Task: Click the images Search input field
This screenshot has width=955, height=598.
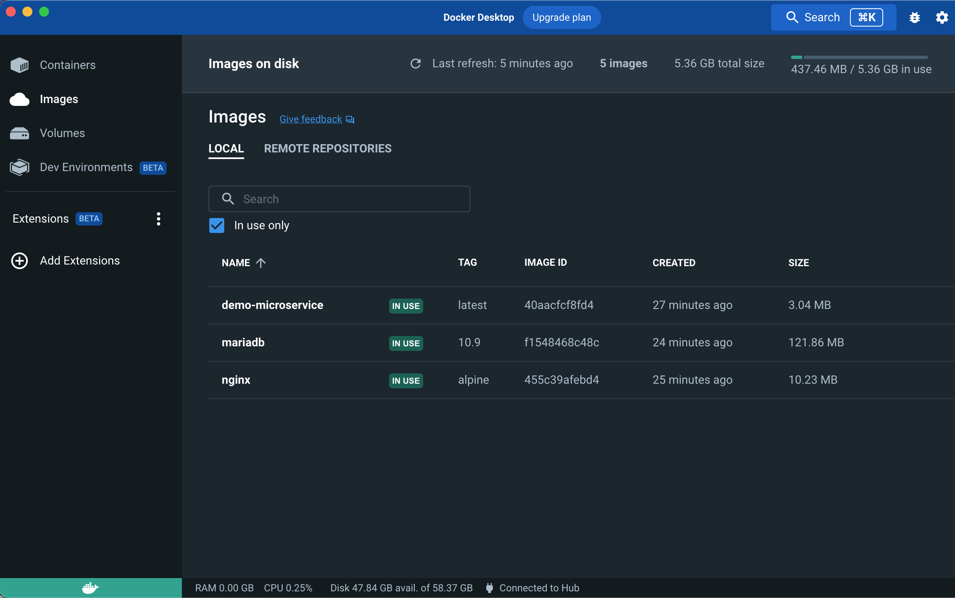Action: [x=339, y=199]
